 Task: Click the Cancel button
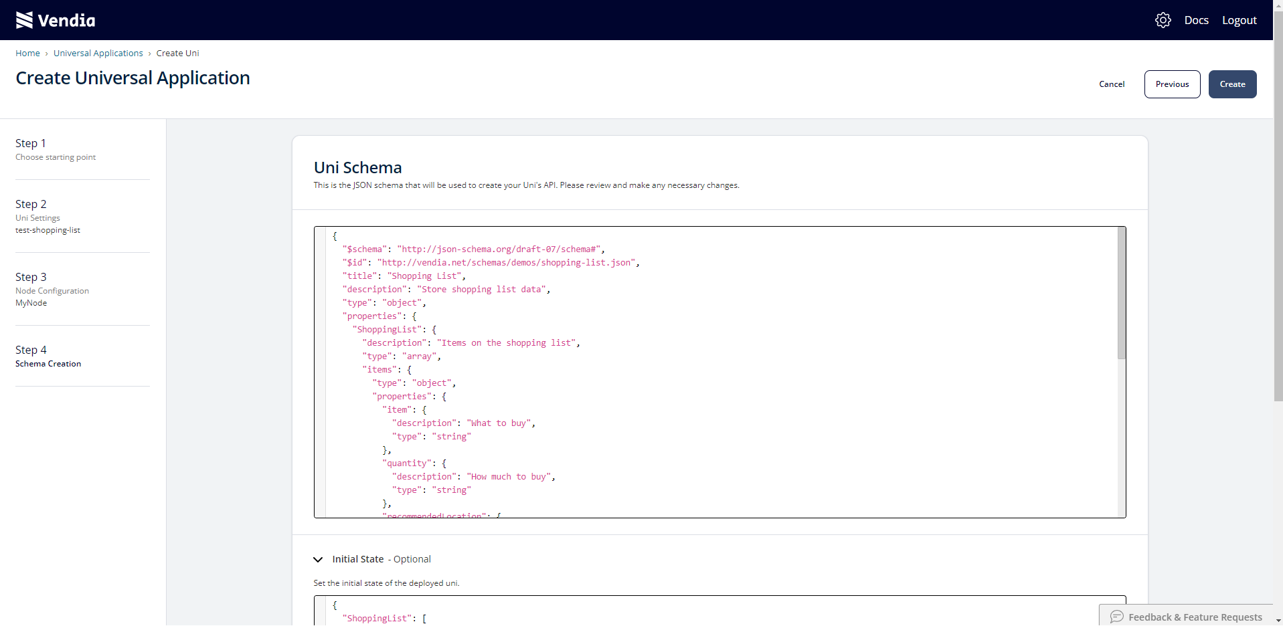click(1112, 84)
